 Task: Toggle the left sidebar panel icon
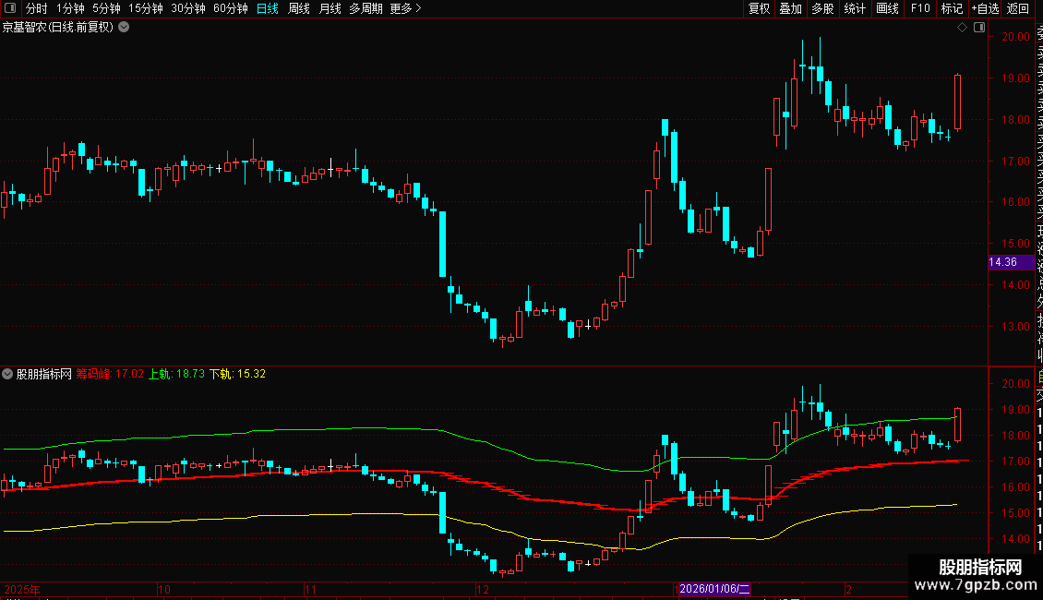10,8
